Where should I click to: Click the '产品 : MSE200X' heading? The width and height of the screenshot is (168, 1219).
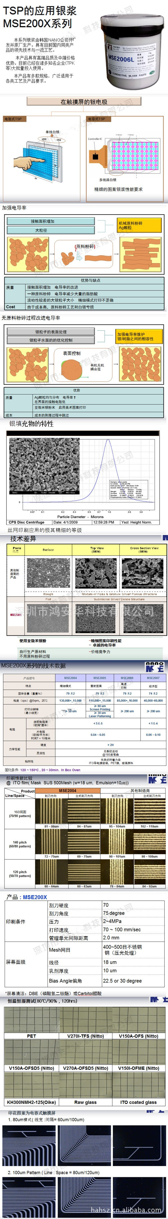coord(27,897)
